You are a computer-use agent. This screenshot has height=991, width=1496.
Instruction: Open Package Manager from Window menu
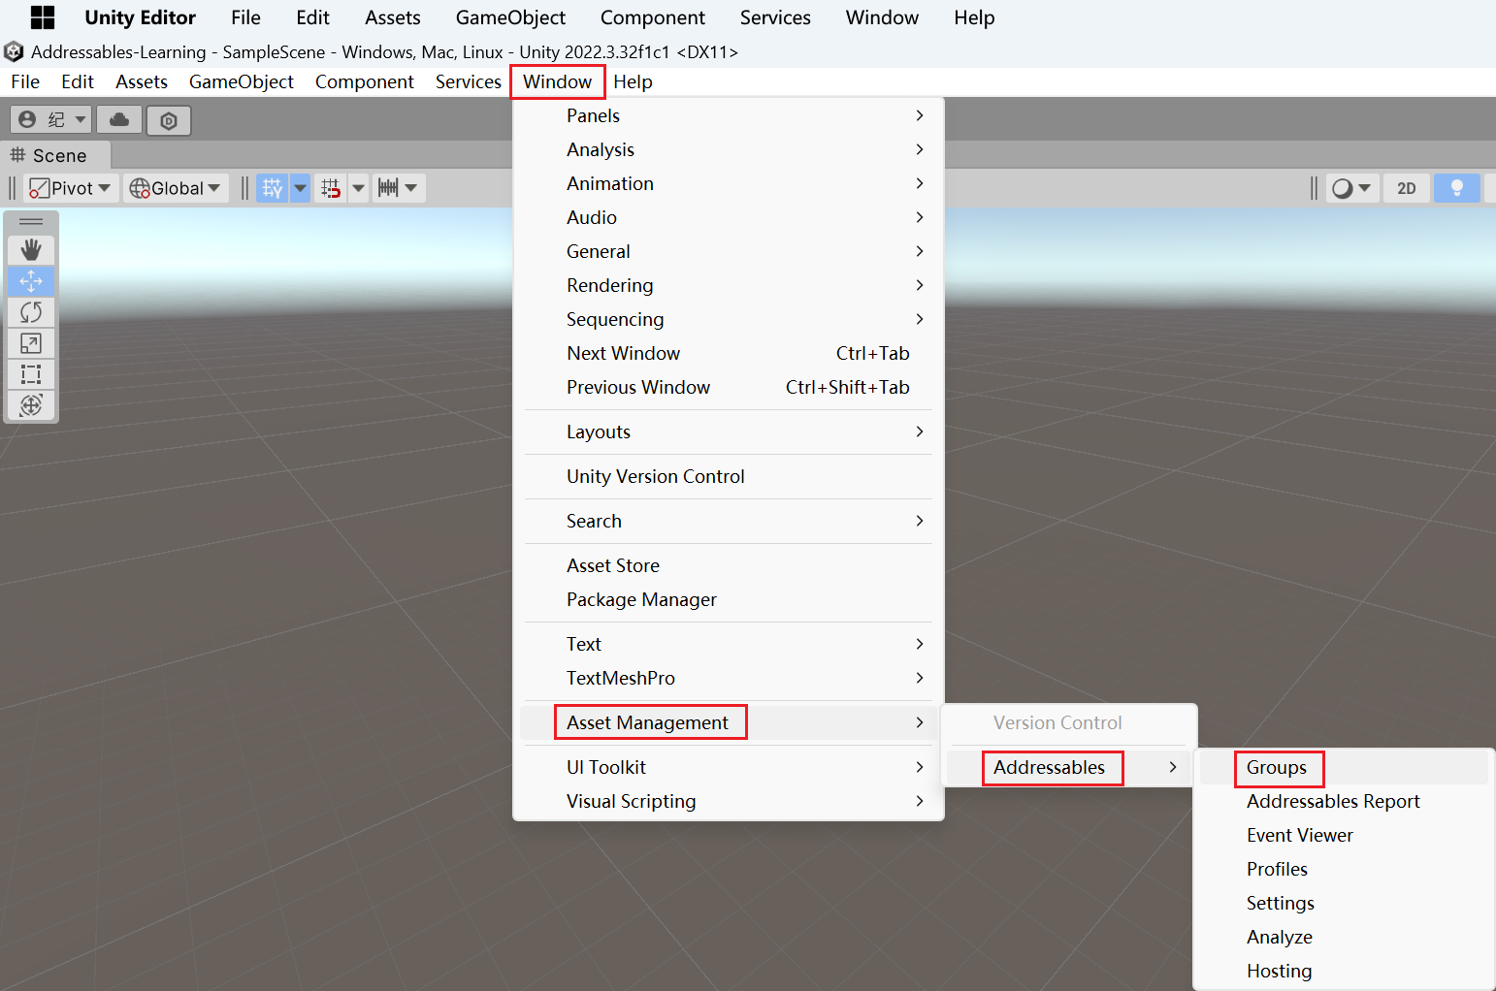(x=728, y=599)
